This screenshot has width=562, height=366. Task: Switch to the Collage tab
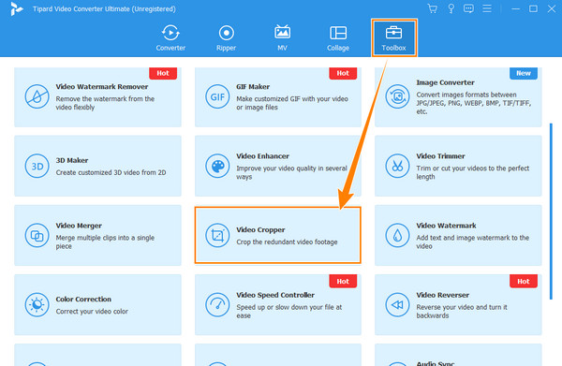[338, 38]
